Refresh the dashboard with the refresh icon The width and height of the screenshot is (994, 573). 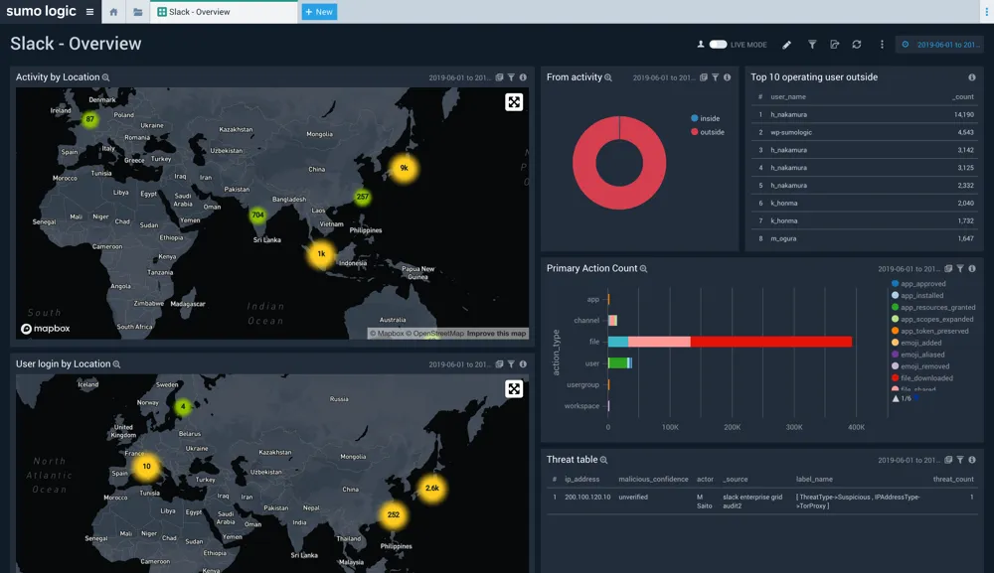(857, 45)
